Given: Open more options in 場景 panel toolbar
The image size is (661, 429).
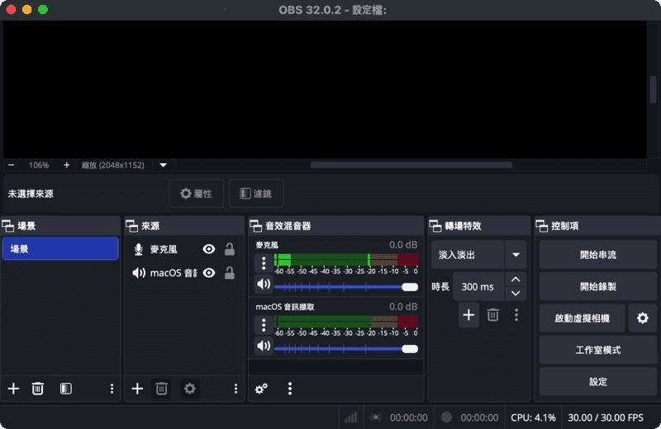Looking at the screenshot, I should (x=112, y=389).
